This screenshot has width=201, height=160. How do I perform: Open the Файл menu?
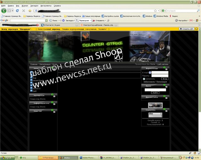(3, 6)
